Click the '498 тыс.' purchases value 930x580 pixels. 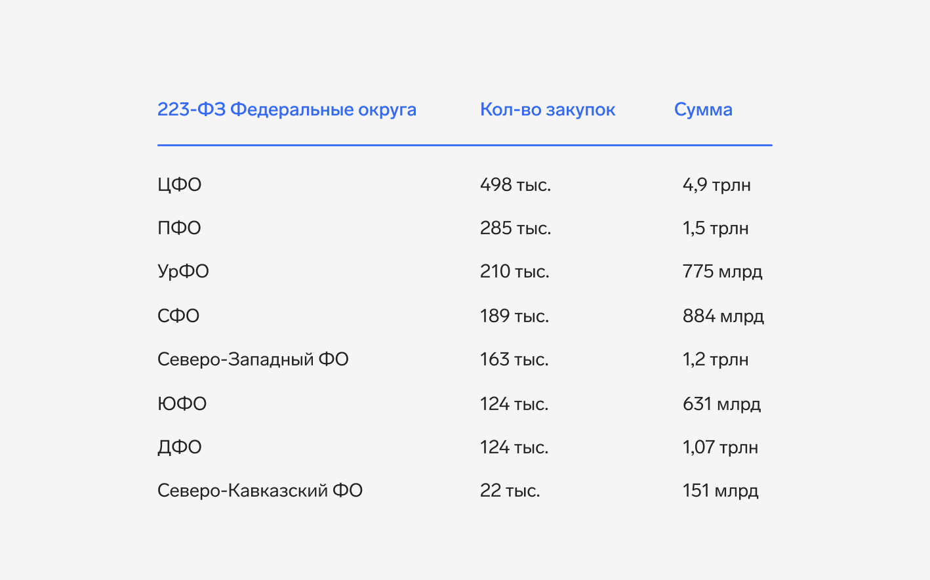click(516, 185)
